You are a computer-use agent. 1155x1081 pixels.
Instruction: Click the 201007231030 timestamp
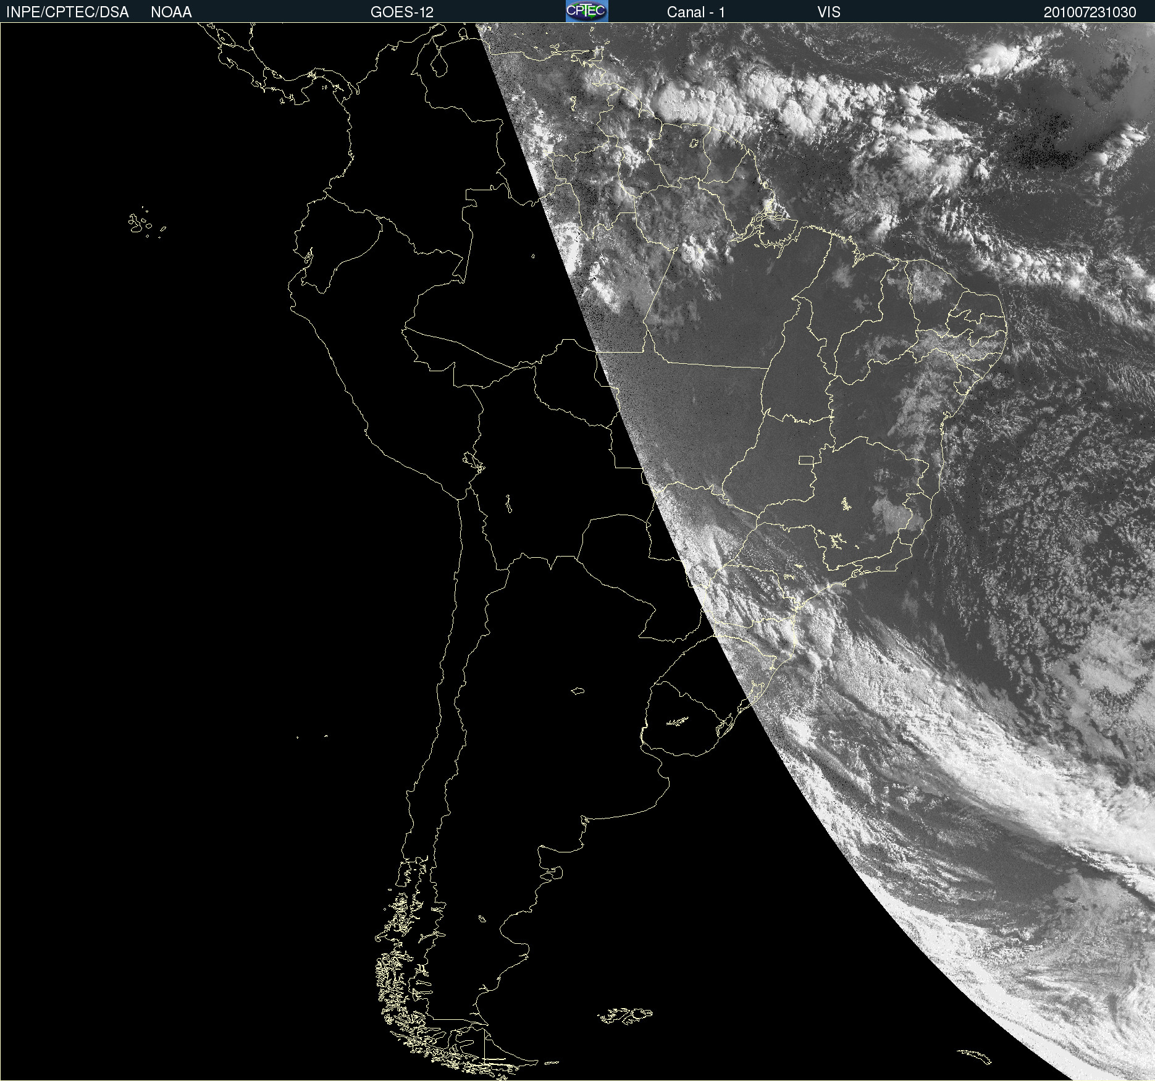[1090, 12]
